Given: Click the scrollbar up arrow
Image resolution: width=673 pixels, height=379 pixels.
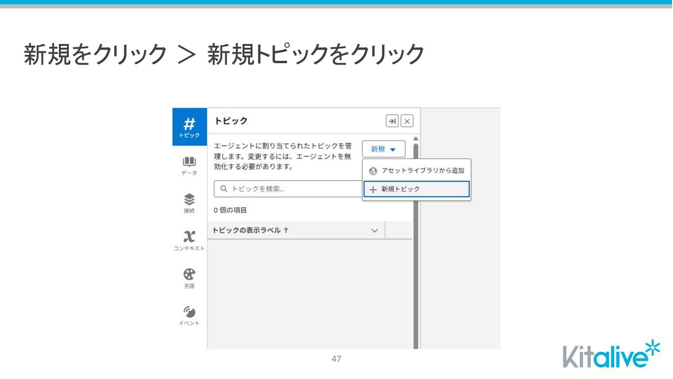Looking at the screenshot, I should [x=415, y=138].
